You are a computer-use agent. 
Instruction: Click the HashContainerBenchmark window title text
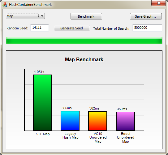30,5
